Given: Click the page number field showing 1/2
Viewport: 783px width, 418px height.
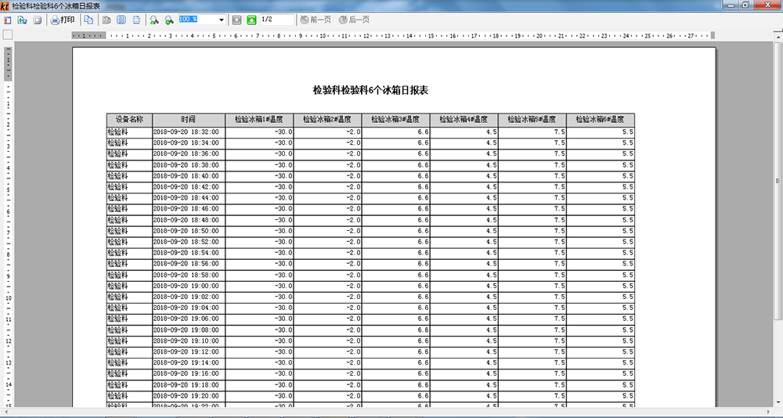Looking at the screenshot, I should coord(277,20).
